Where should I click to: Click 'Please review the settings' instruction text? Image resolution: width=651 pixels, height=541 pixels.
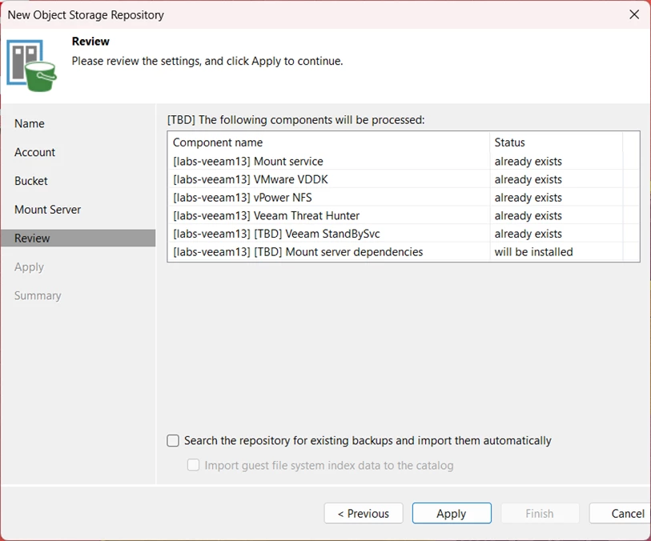[207, 61]
